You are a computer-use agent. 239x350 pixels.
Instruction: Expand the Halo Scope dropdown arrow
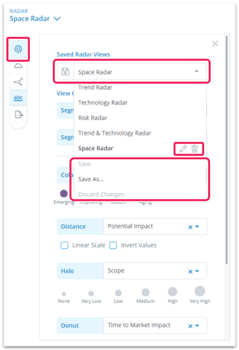click(x=197, y=271)
